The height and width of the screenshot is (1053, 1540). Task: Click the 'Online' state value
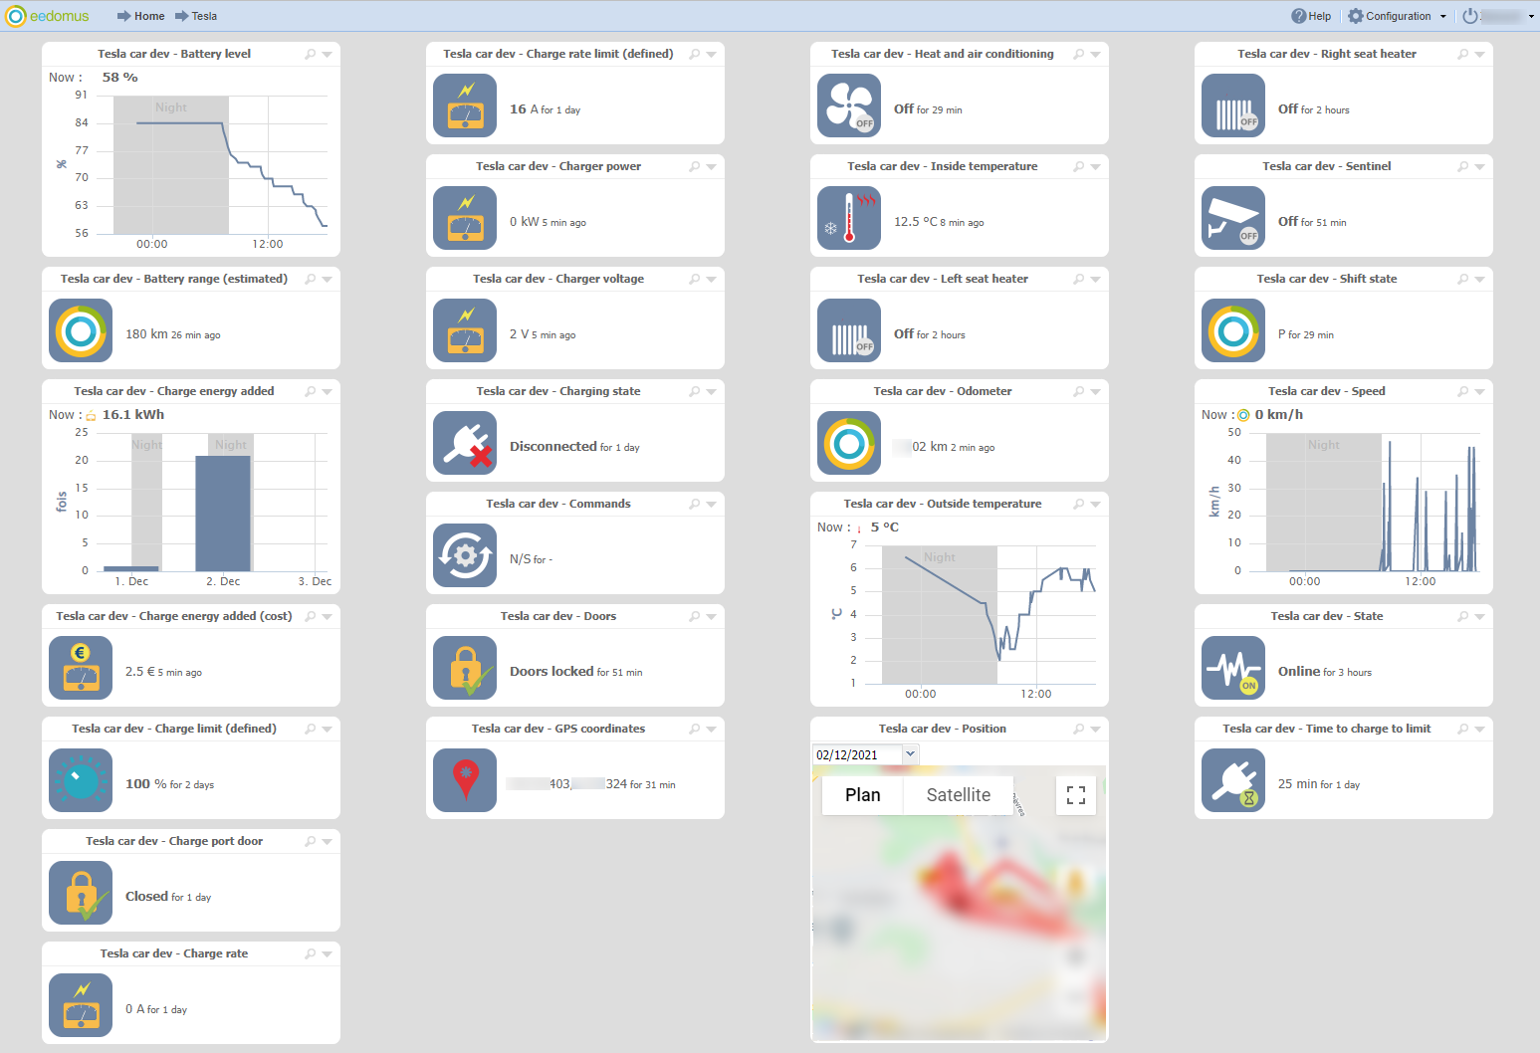click(x=1299, y=671)
